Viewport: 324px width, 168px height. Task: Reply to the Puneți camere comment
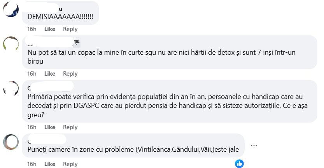[x=70, y=164]
